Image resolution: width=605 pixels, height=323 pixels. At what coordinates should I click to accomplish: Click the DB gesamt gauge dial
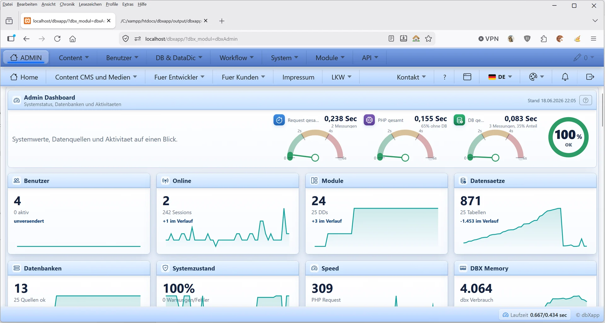pyautogui.click(x=495, y=145)
